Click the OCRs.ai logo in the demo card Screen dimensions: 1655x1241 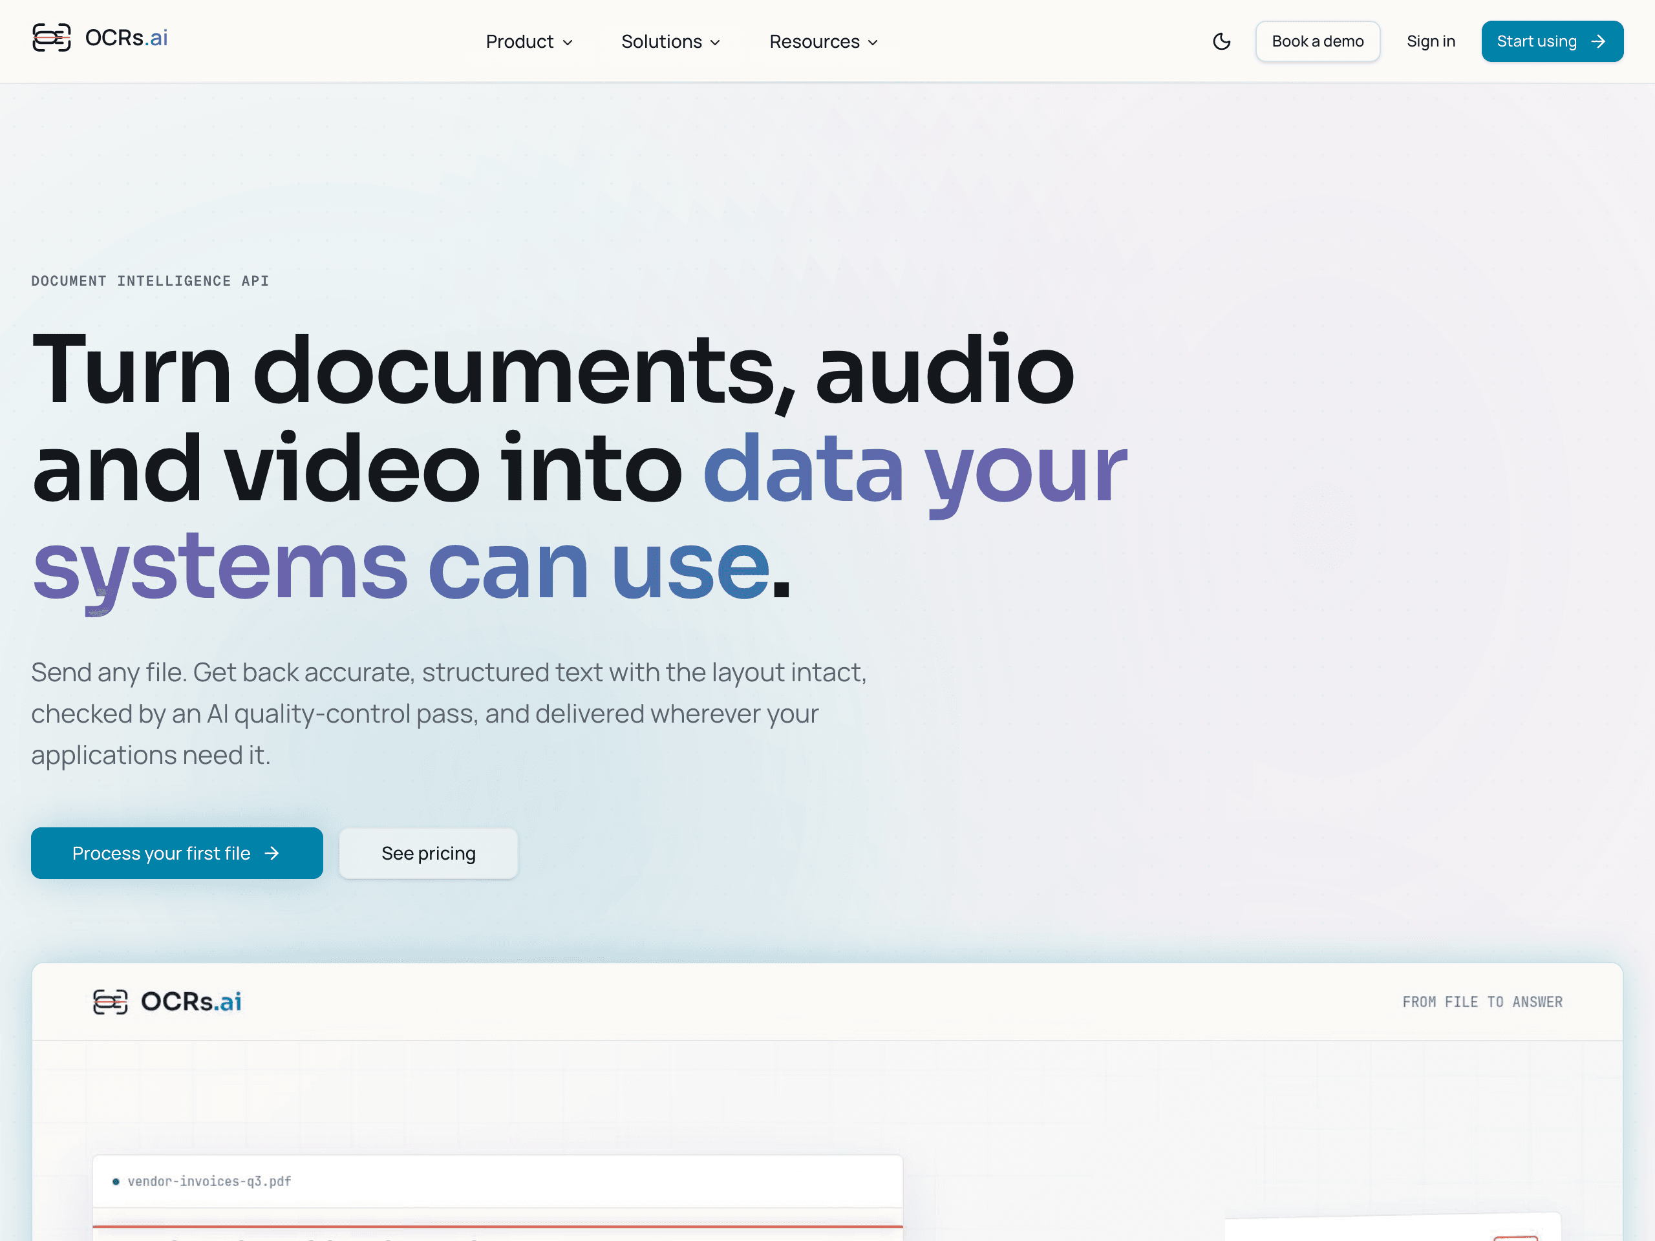pos(167,1001)
